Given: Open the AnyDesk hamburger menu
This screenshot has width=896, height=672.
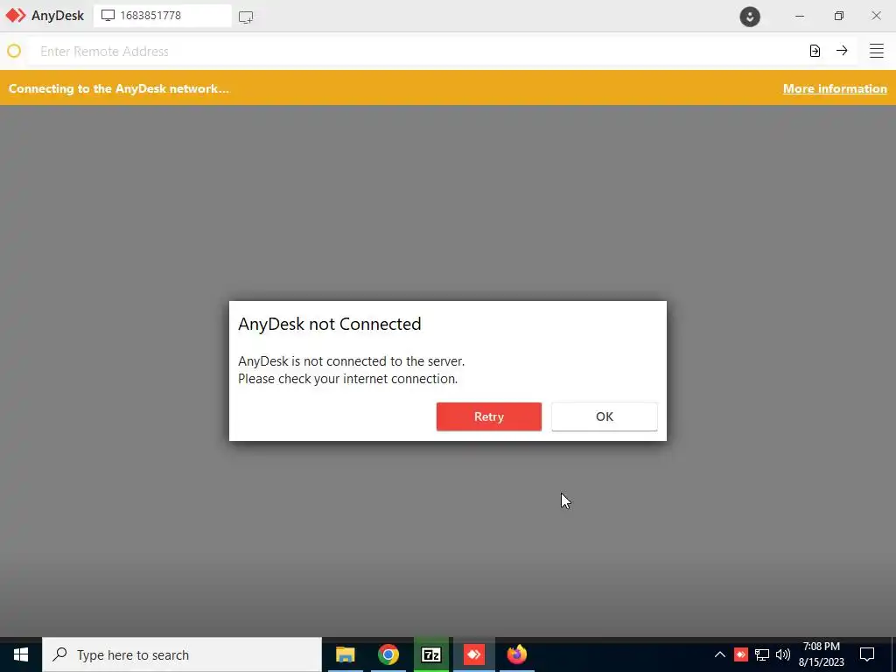Looking at the screenshot, I should pos(876,51).
